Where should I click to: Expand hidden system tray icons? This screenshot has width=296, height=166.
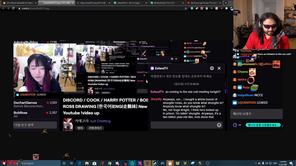(256, 163)
